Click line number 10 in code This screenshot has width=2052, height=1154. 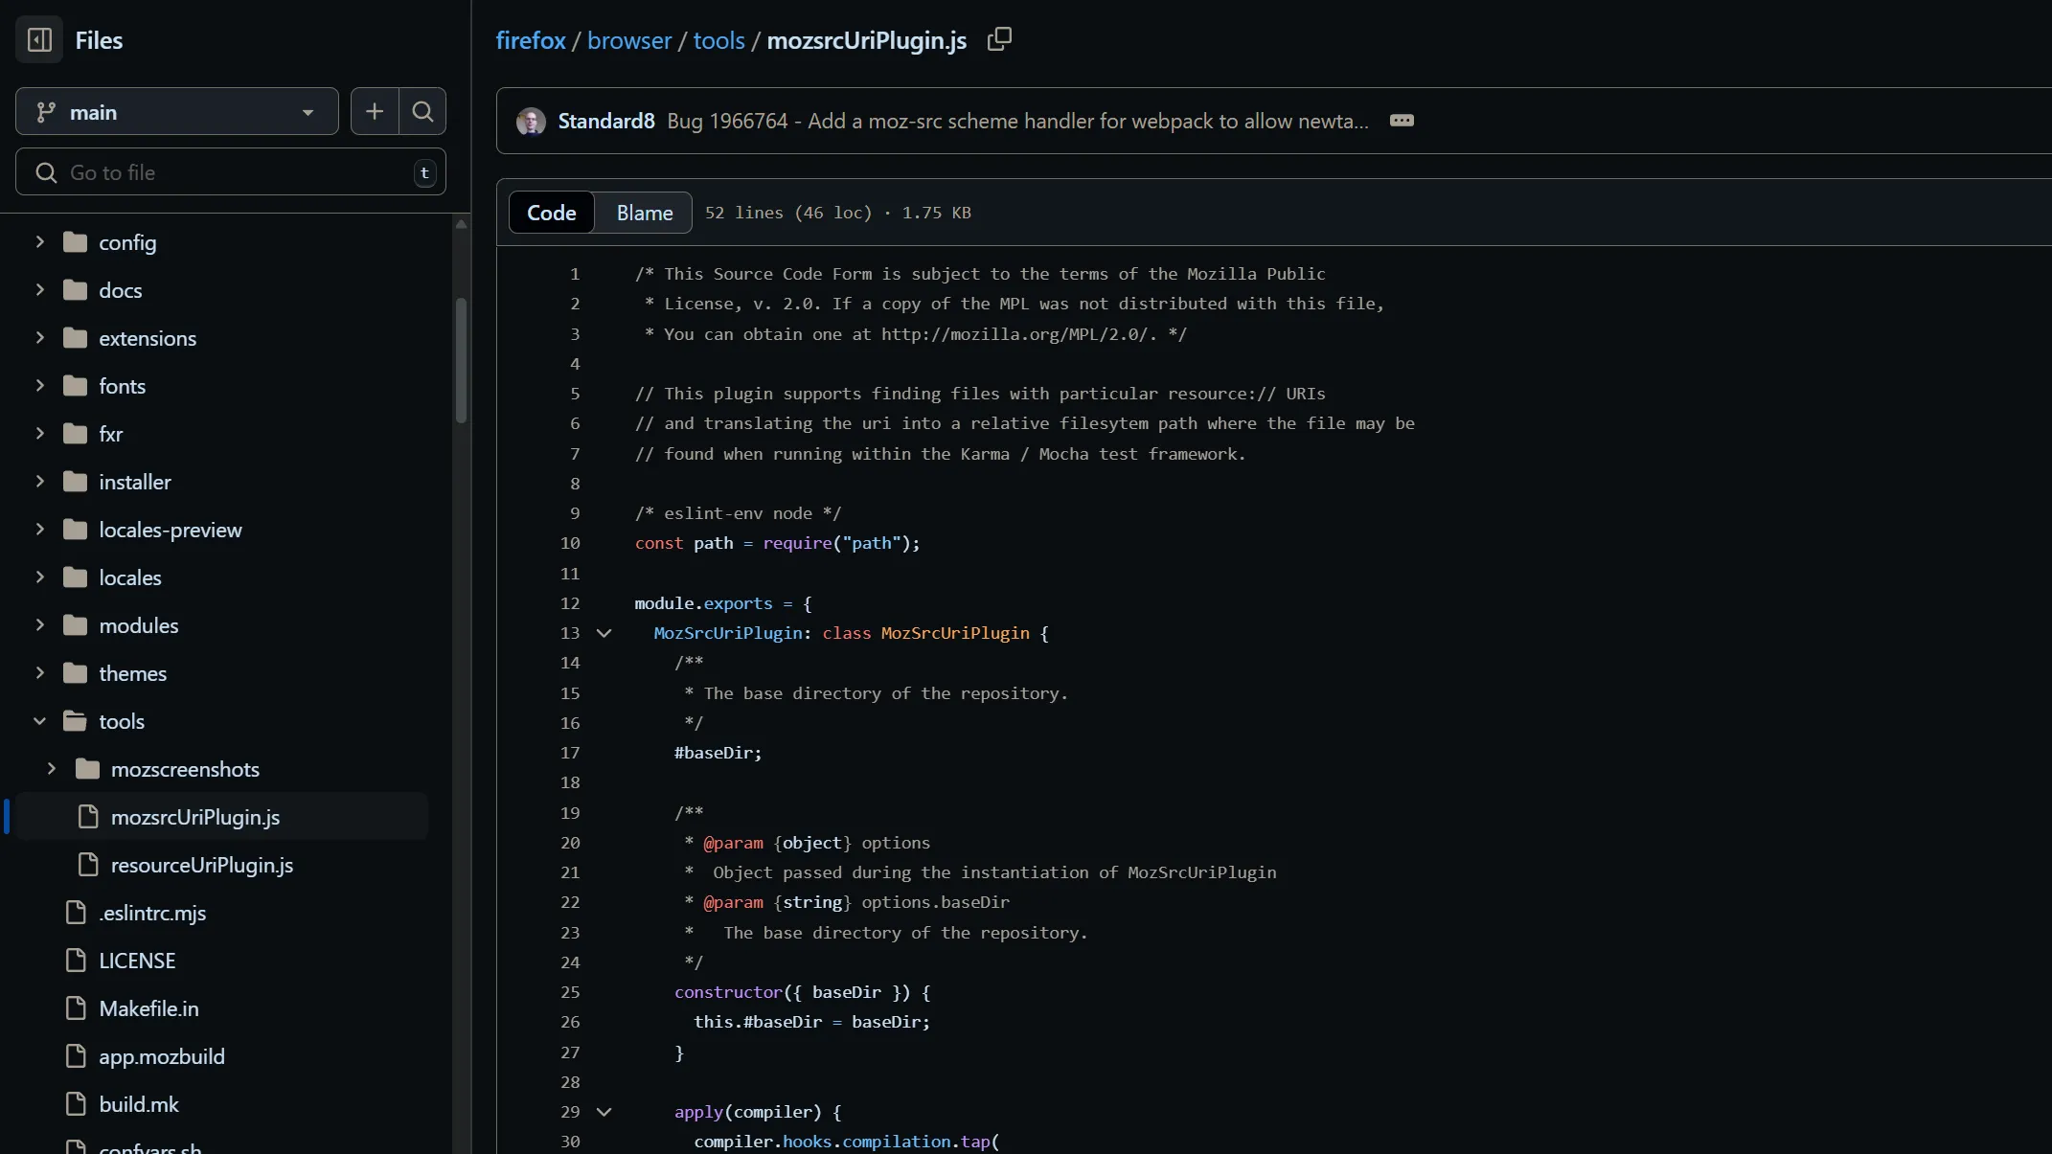[x=570, y=543]
